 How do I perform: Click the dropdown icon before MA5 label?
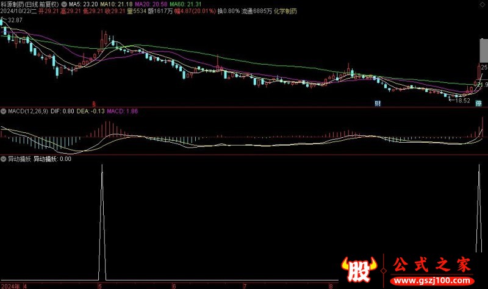[x=65, y=4]
